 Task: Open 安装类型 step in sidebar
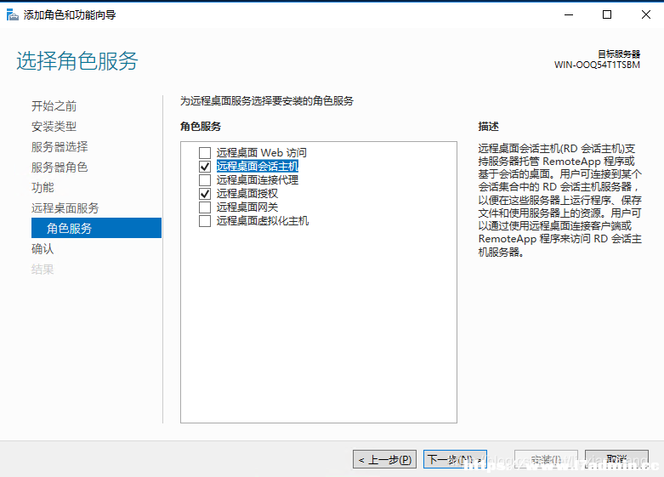pyautogui.click(x=54, y=126)
